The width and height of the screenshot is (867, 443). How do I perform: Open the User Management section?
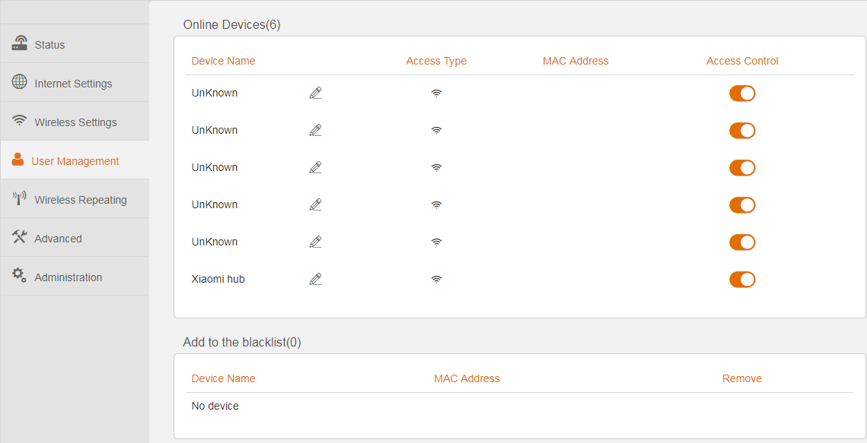[x=75, y=160]
